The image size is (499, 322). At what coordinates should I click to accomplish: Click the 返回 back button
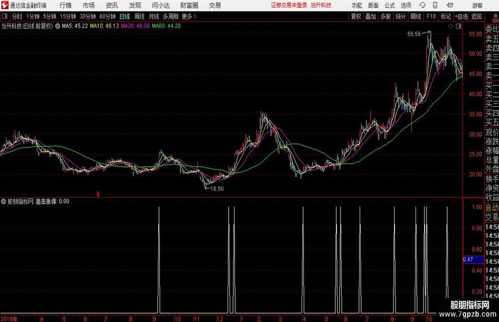click(476, 16)
